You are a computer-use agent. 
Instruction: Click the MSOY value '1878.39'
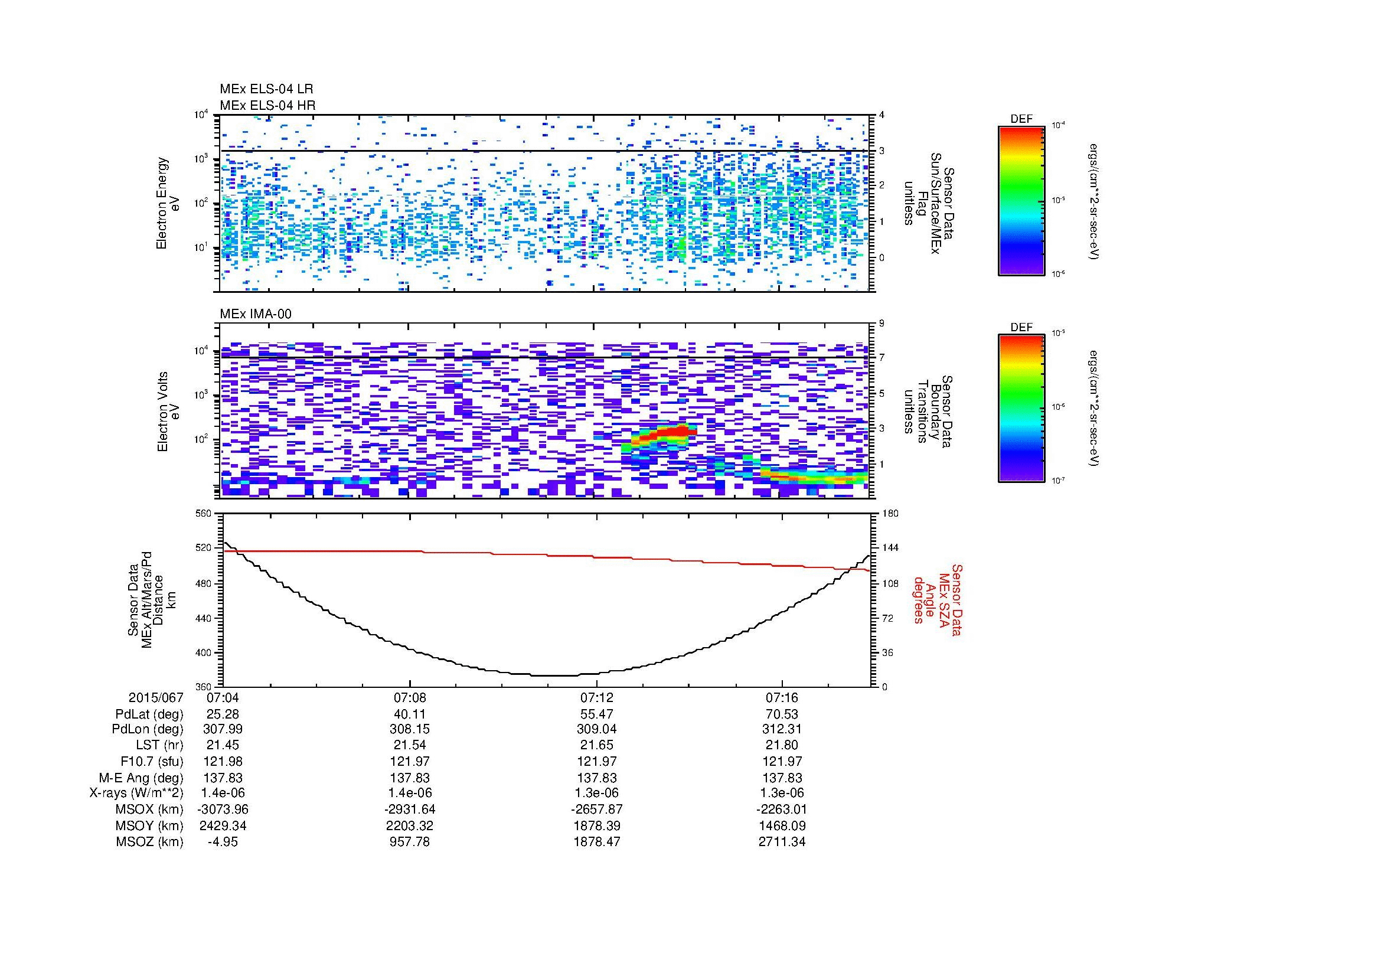pyautogui.click(x=596, y=825)
